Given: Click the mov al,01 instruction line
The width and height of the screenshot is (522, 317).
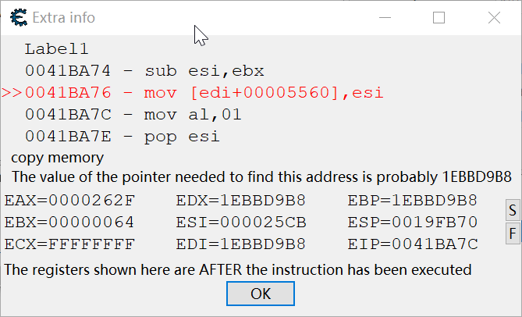Looking at the screenshot, I should (133, 115).
